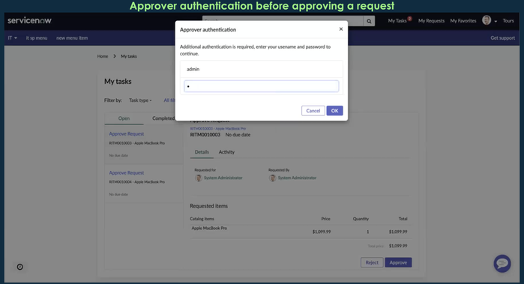Expand the IT dropdown menu

coord(12,37)
